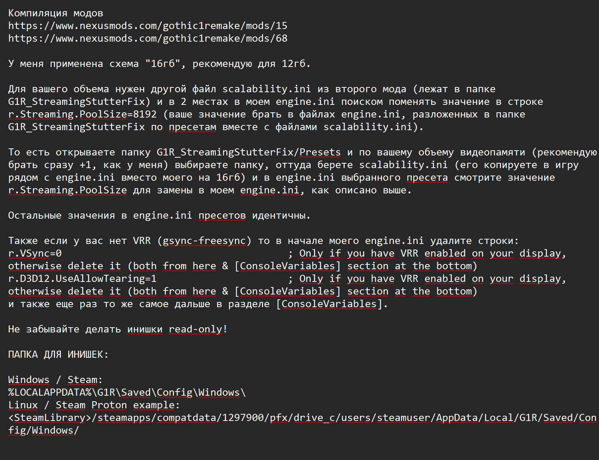Click the 'ПАПКА ДЛЯ ИНИШЕК:' heading
Image resolution: width=599 pixels, height=460 pixels.
click(58, 354)
